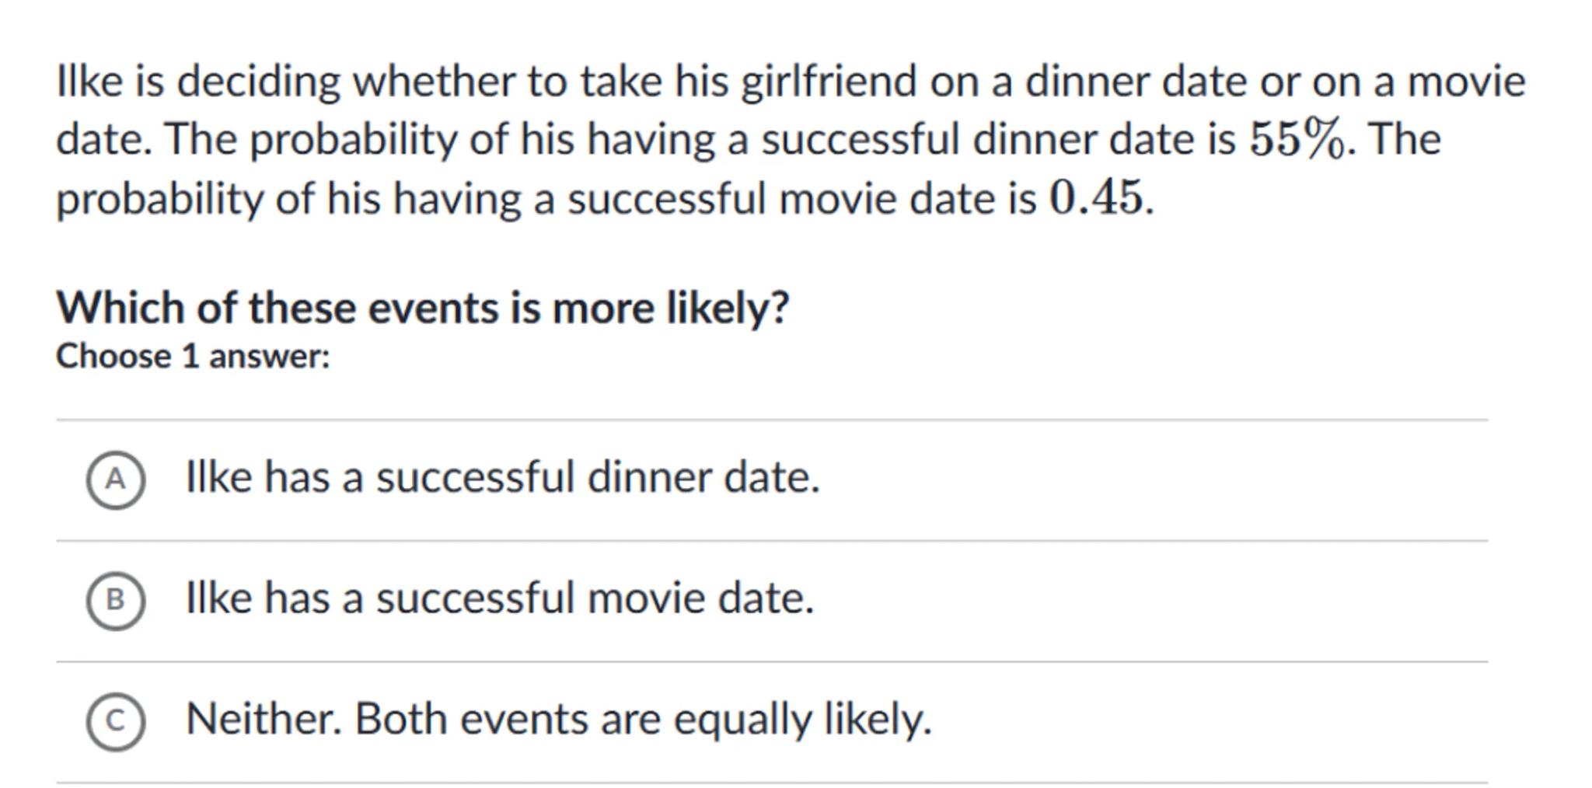Click the word "Neither." in option C
The width and height of the screenshot is (1592, 788).
(x=264, y=720)
